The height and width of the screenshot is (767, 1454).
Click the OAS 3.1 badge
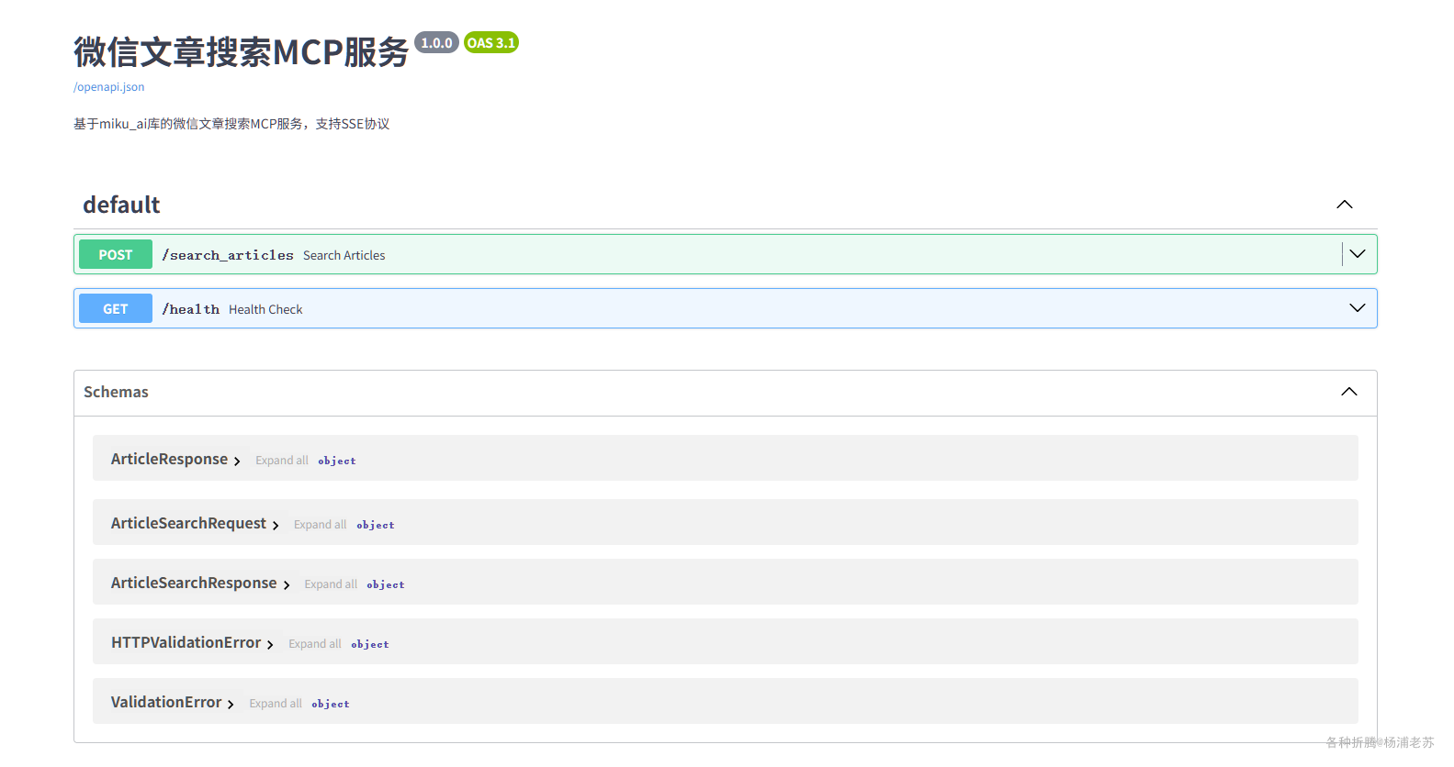[491, 42]
